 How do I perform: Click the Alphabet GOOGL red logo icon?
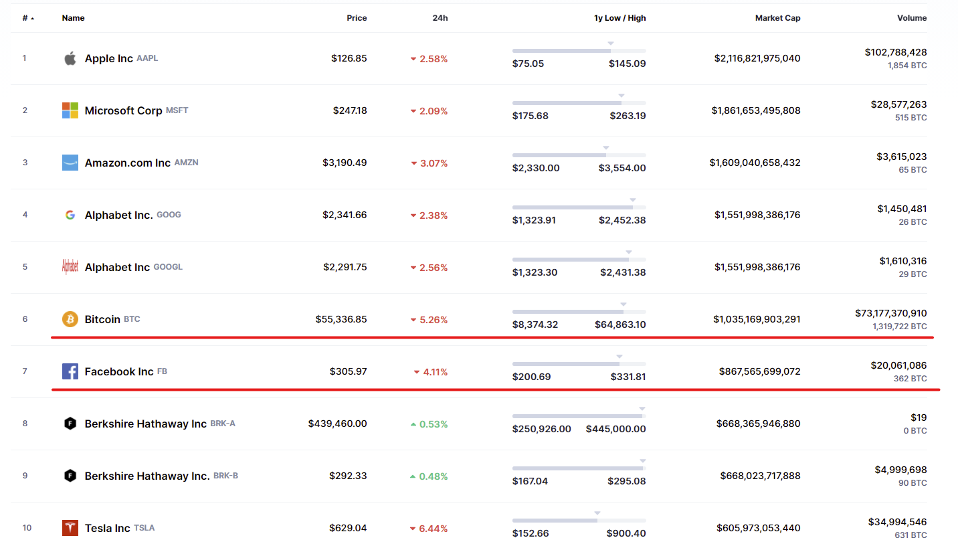[70, 267]
